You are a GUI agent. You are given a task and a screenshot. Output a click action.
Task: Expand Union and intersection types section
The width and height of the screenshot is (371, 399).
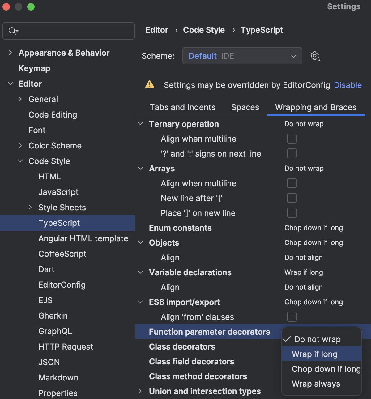pos(140,391)
